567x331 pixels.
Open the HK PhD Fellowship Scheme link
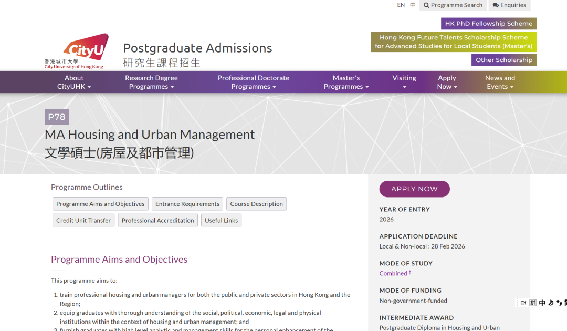coord(488,23)
